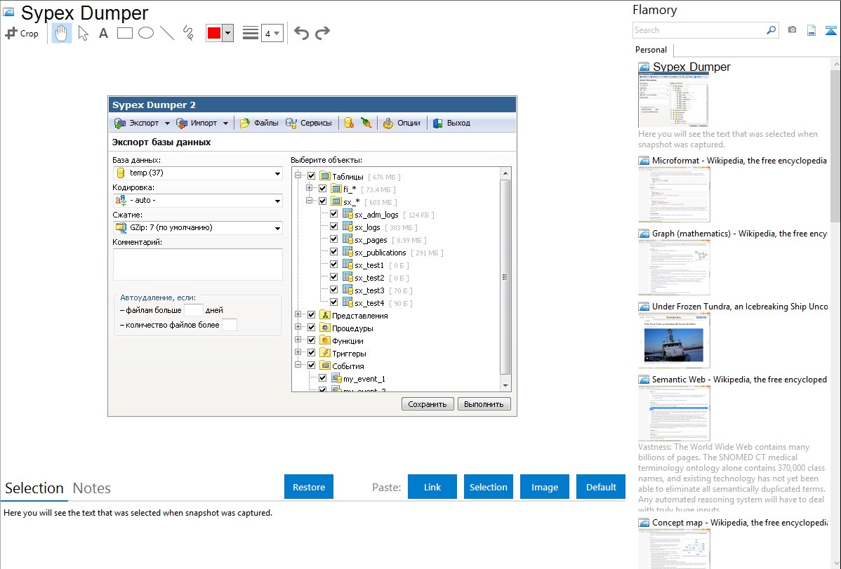
Task: Pick the ellipse drawing tool
Action: 146,33
